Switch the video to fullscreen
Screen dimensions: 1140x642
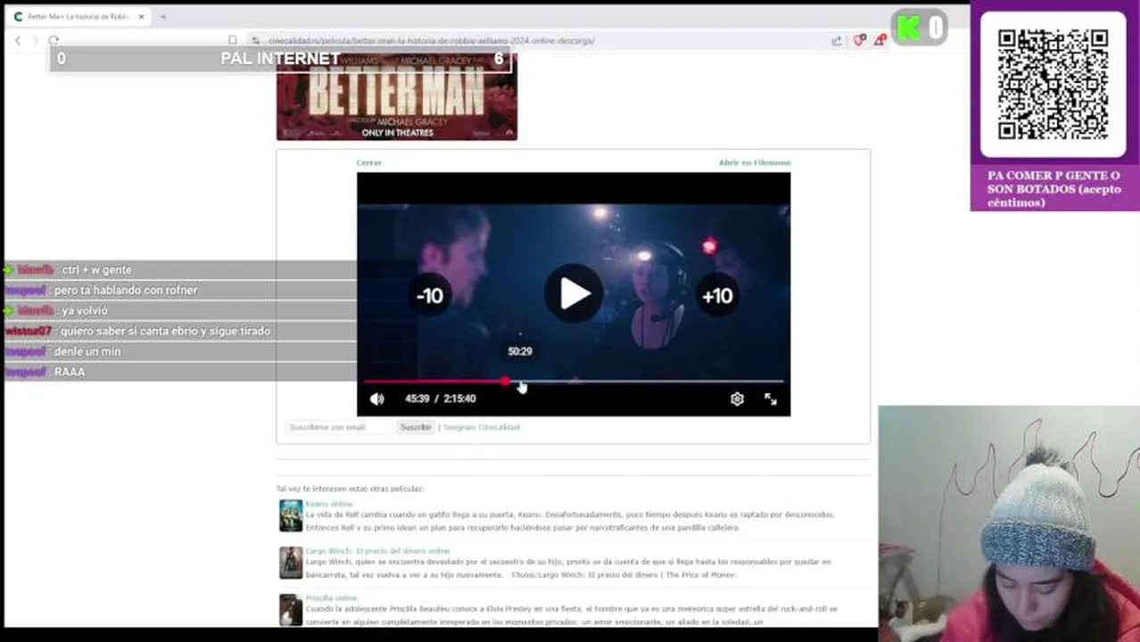click(771, 399)
